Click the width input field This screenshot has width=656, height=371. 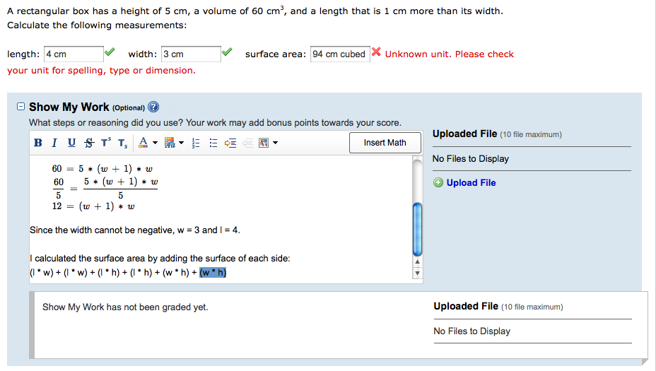coord(191,54)
